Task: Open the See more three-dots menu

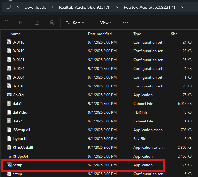Action: click(126, 23)
